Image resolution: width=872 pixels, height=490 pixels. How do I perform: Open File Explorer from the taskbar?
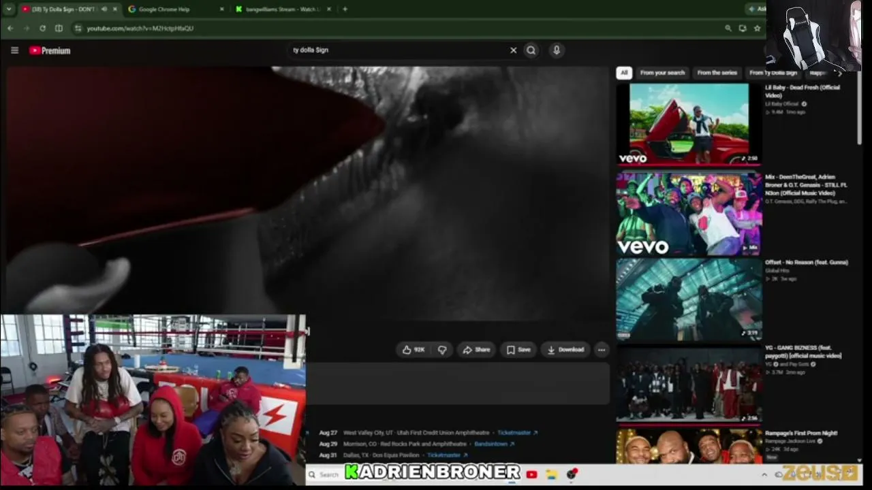pyautogui.click(x=552, y=474)
